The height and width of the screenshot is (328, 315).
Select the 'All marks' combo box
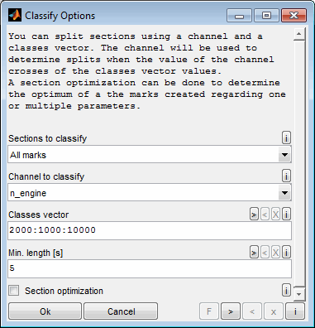point(150,155)
